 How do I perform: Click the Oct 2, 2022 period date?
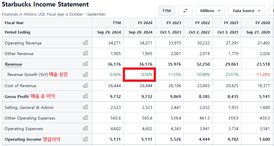199,32
